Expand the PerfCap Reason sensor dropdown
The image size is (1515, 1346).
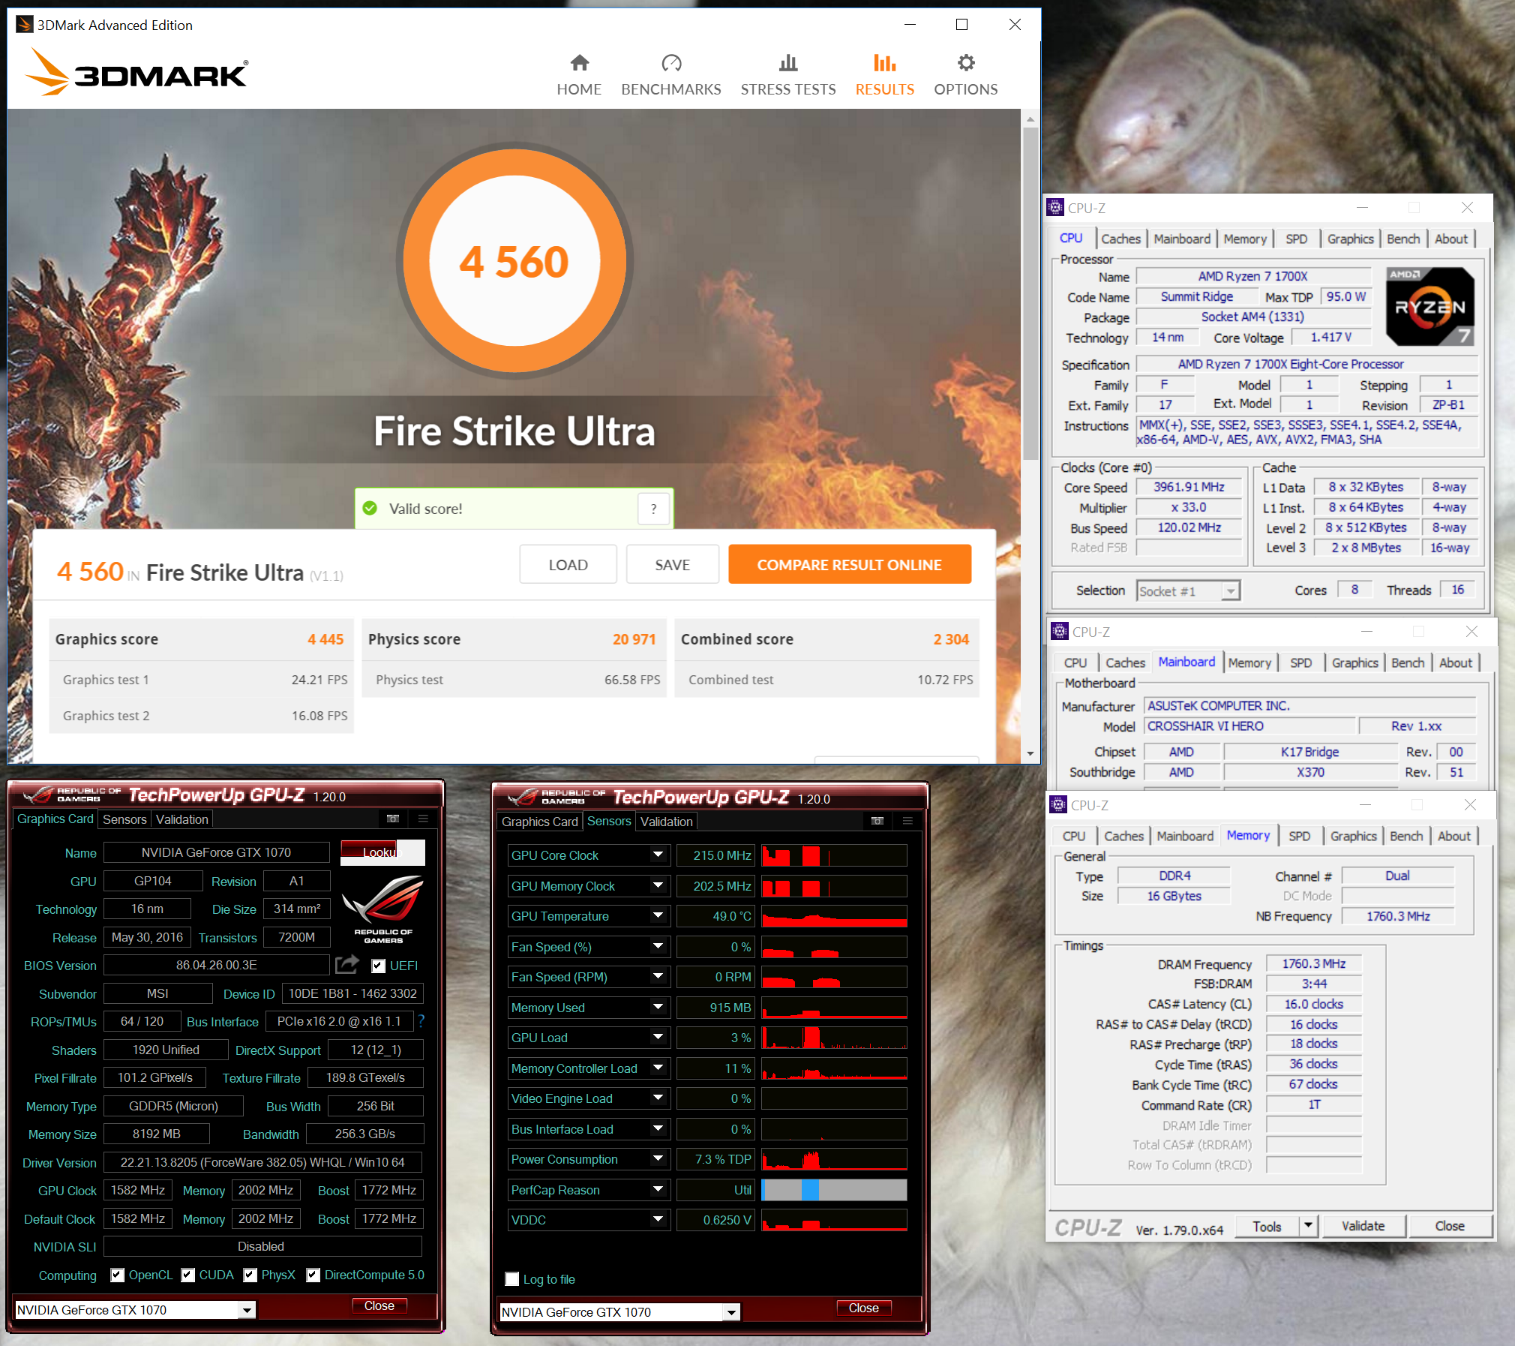click(x=658, y=1190)
